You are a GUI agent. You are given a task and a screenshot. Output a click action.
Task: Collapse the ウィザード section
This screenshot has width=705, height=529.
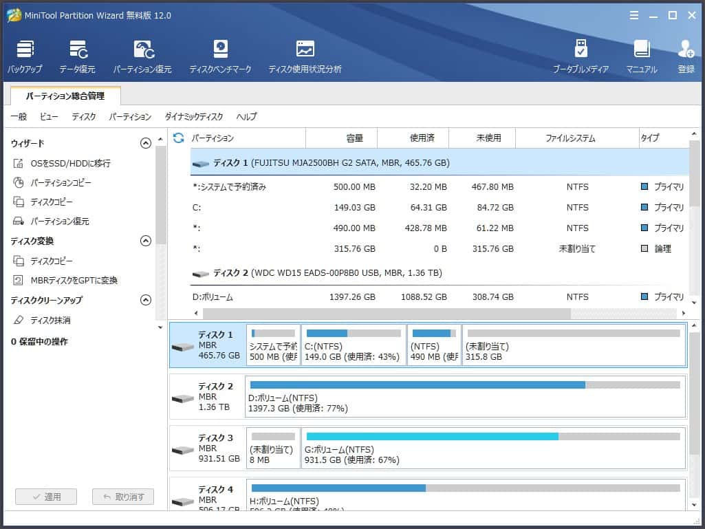click(146, 143)
